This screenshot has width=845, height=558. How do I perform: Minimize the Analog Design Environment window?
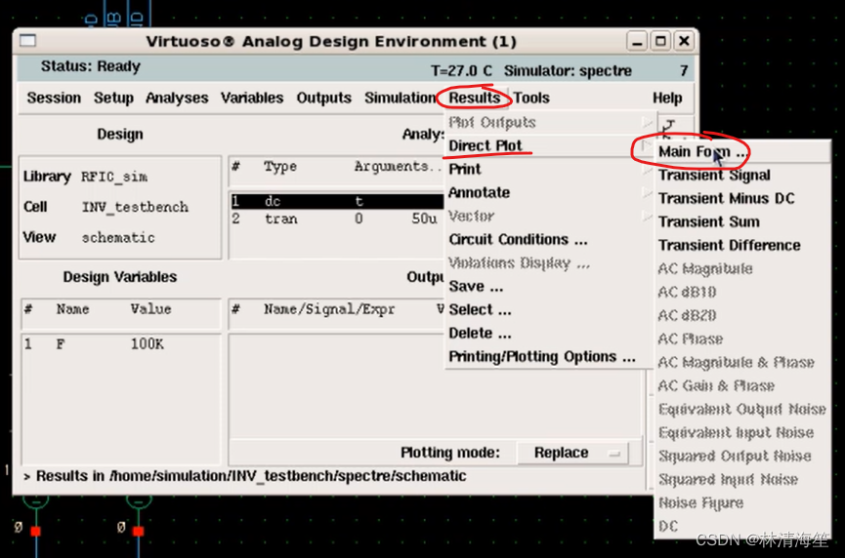[x=637, y=41]
